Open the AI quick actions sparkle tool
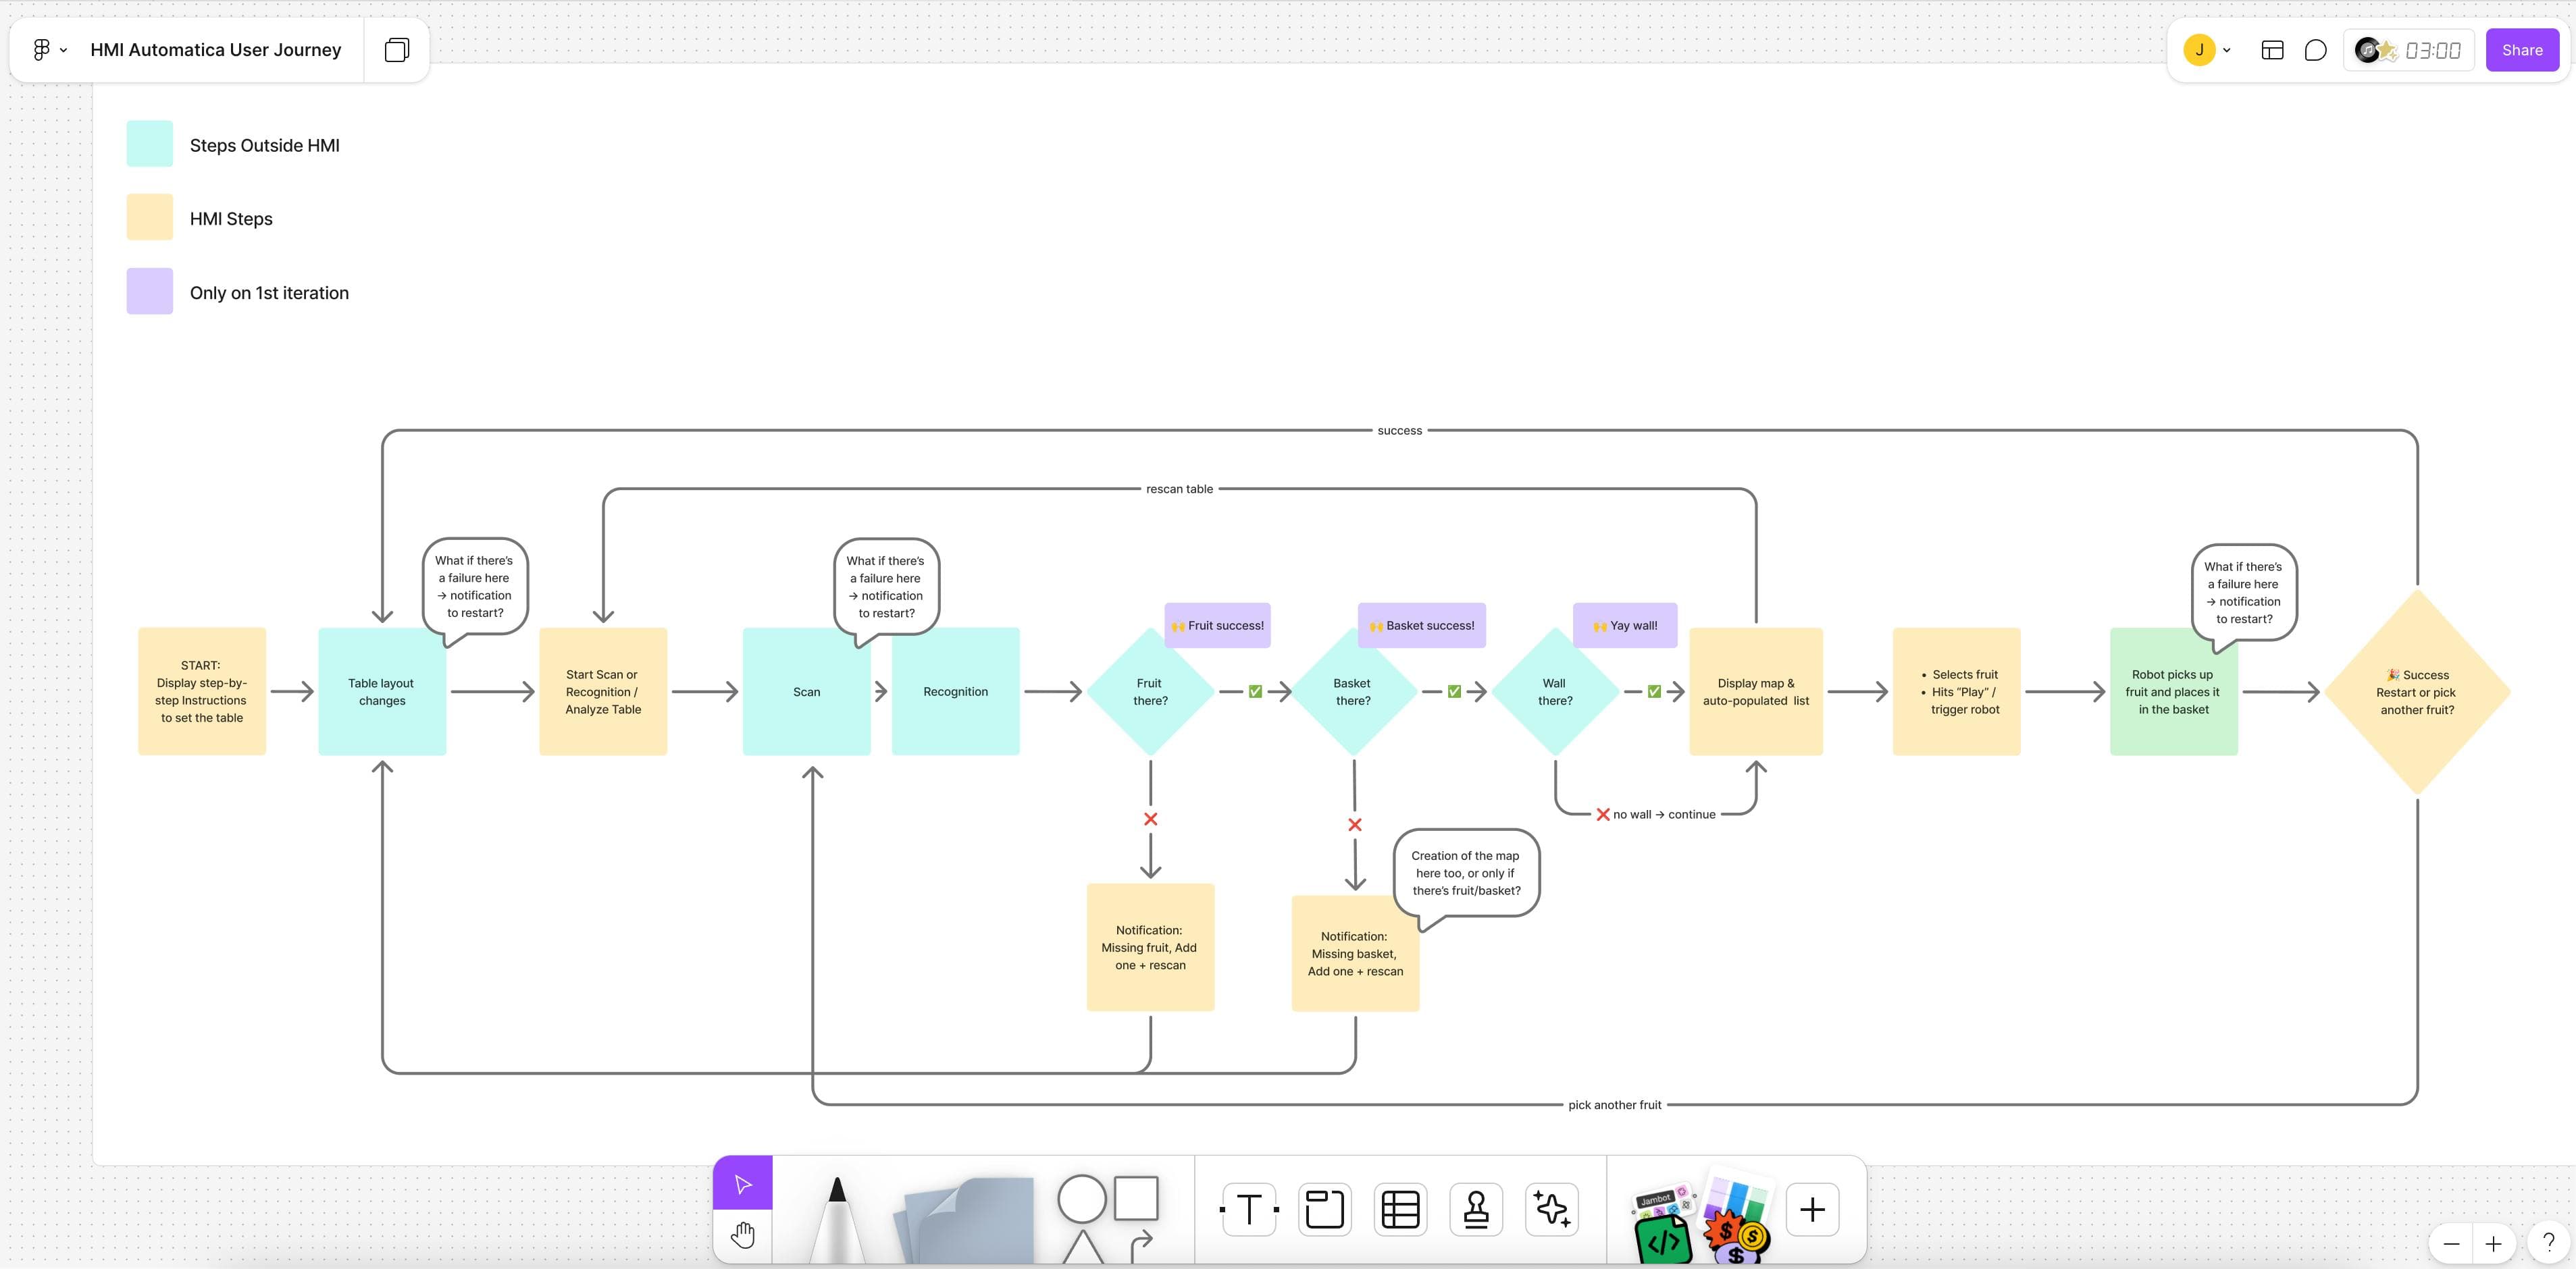The height and width of the screenshot is (1269, 2576). [1551, 1209]
